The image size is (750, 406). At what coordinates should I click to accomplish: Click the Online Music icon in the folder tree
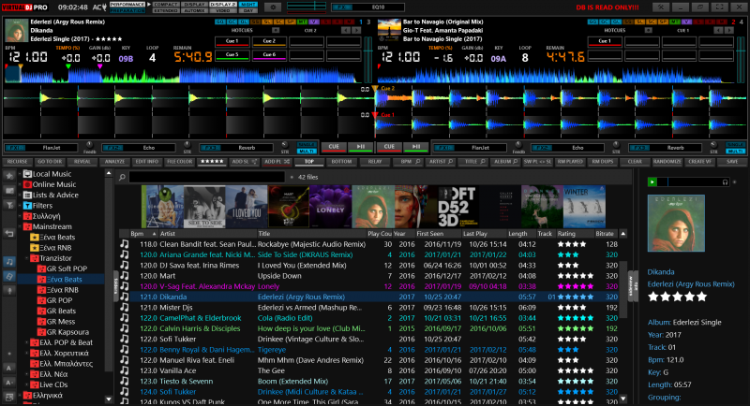pyautogui.click(x=28, y=184)
